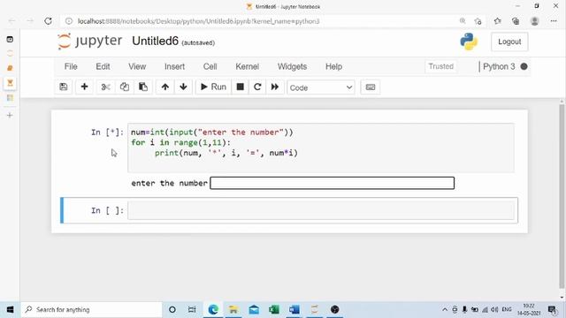Move selected cell up arrow

pyautogui.click(x=165, y=87)
